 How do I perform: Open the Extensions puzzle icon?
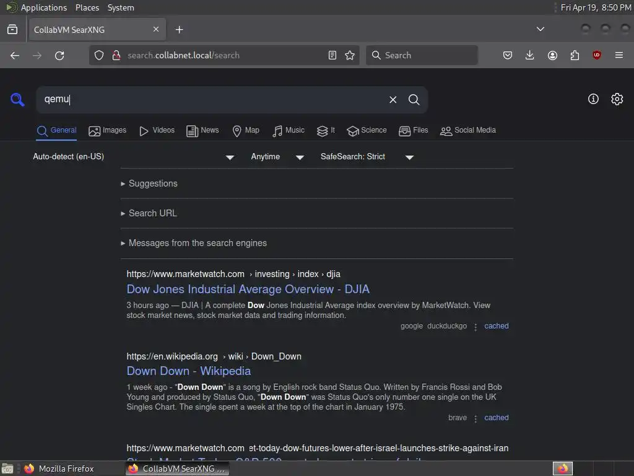[575, 55]
